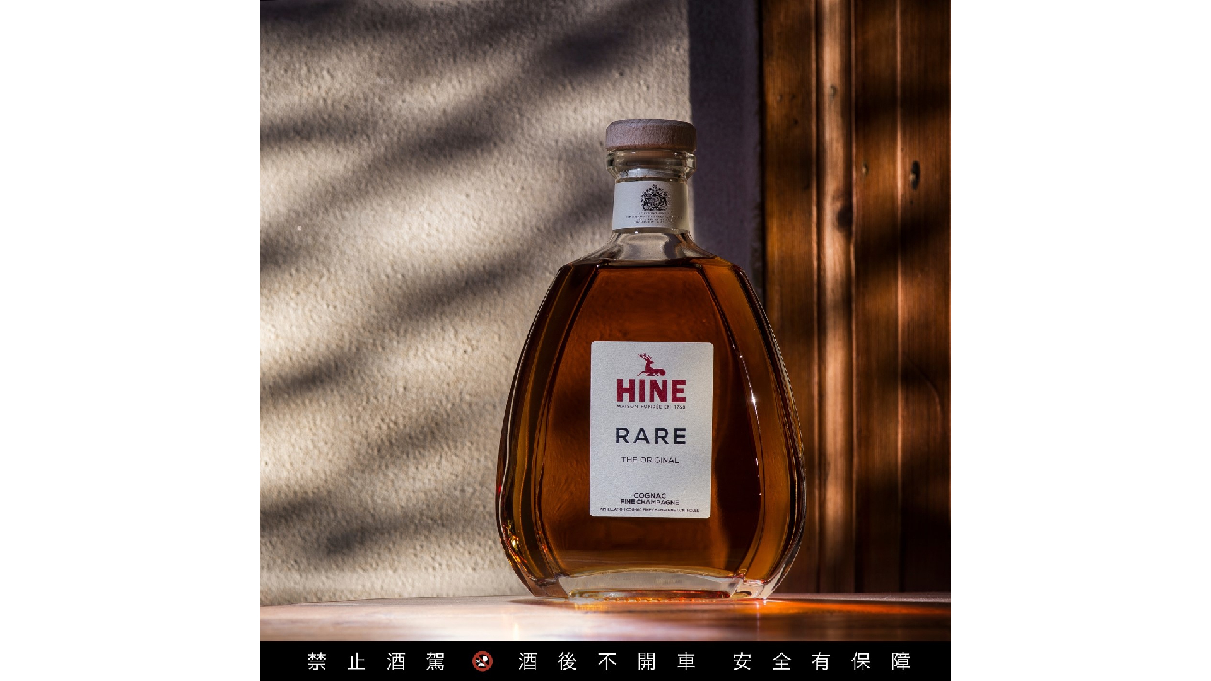Image resolution: width=1211 pixels, height=681 pixels.
Task: Click the wooden bottle stopper
Action: (651, 135)
